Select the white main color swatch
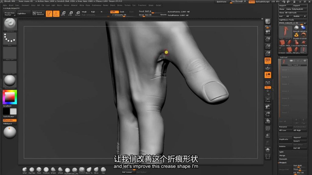Screen dimensions: 312x175 pyautogui.click(x=13, y=111)
